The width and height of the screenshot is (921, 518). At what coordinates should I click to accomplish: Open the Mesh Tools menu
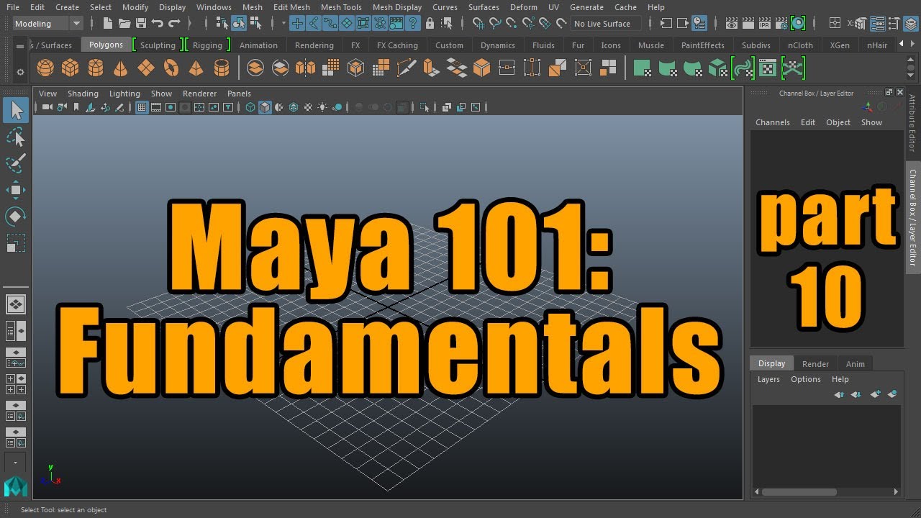click(x=341, y=7)
